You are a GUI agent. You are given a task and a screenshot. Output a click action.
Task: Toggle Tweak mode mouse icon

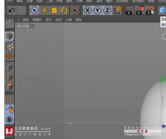click(9, 110)
